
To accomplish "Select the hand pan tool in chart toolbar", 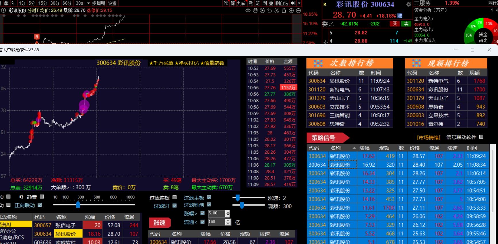I will point(255,10).
